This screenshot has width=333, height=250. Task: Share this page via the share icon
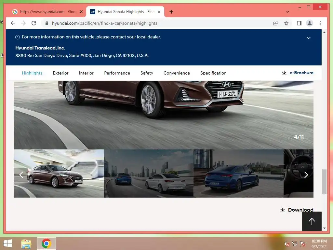[276, 23]
